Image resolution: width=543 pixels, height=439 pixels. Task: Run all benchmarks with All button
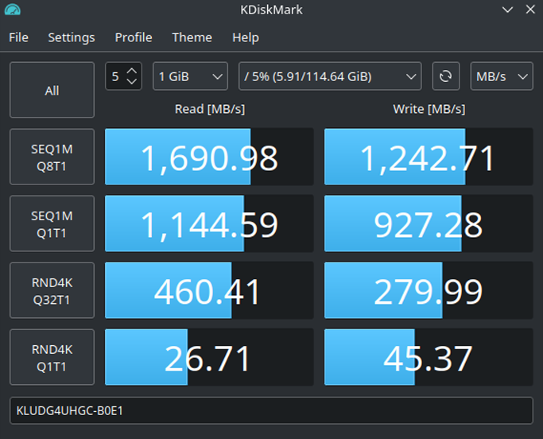tap(52, 91)
